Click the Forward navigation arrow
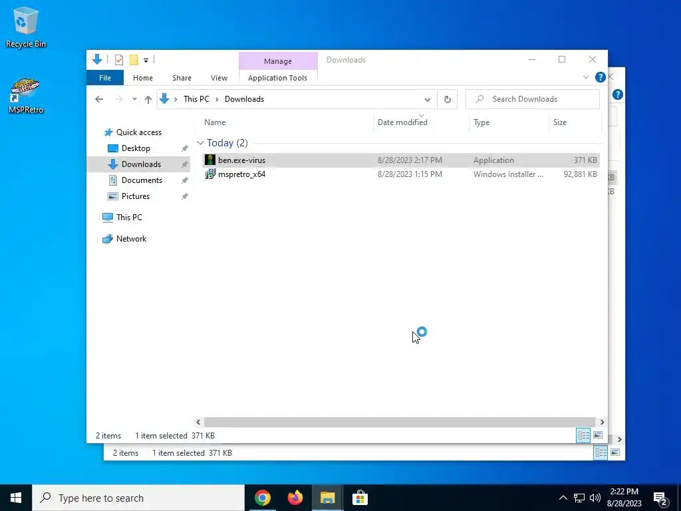The width and height of the screenshot is (681, 511). coord(119,99)
